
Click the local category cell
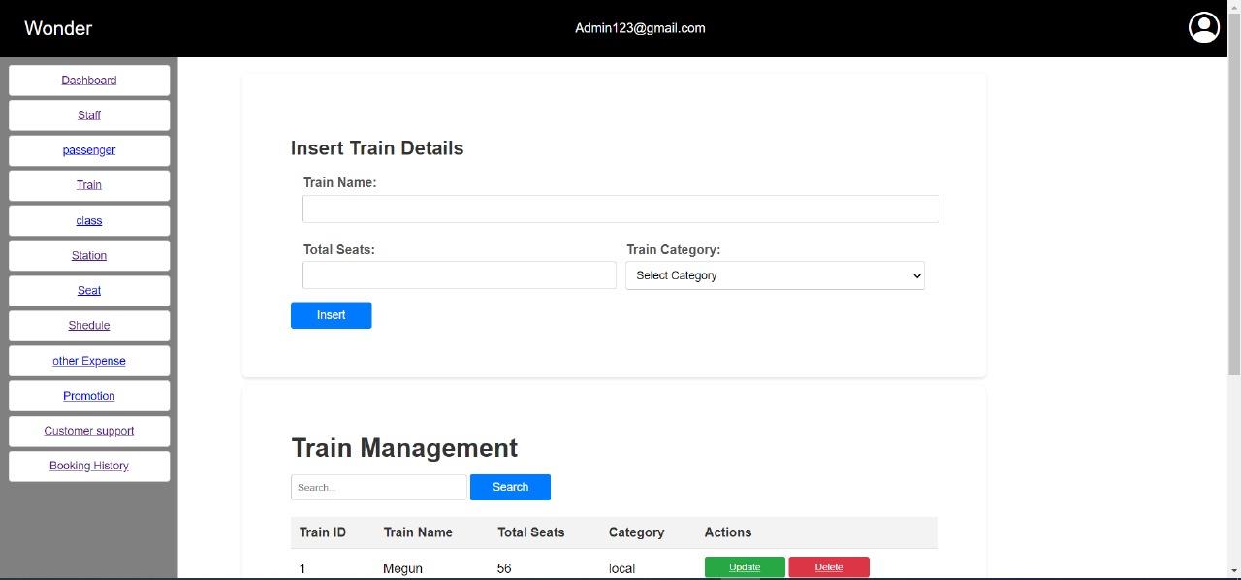621,568
